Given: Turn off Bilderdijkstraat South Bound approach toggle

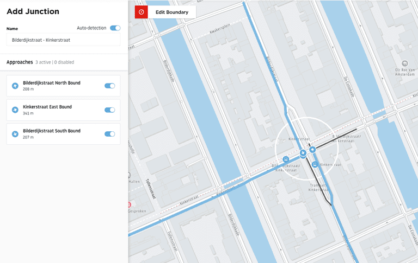Looking at the screenshot, I should [109, 134].
